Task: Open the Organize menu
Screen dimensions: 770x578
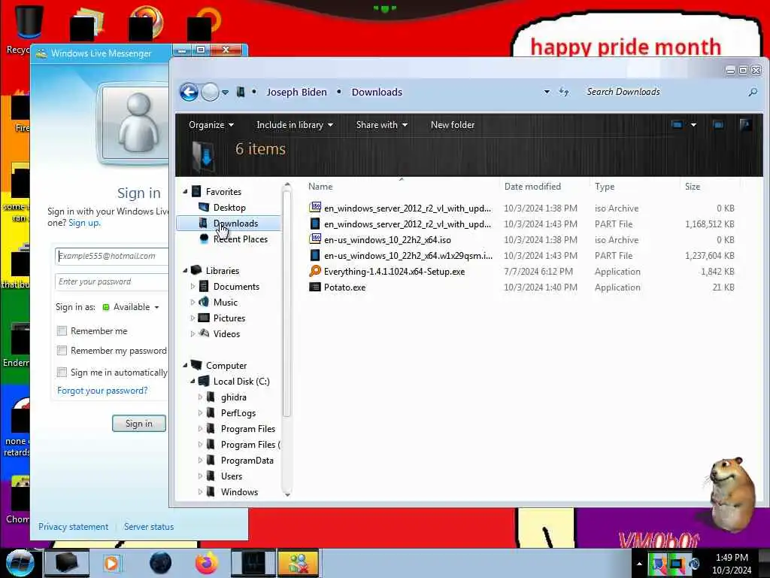Action: tap(211, 125)
